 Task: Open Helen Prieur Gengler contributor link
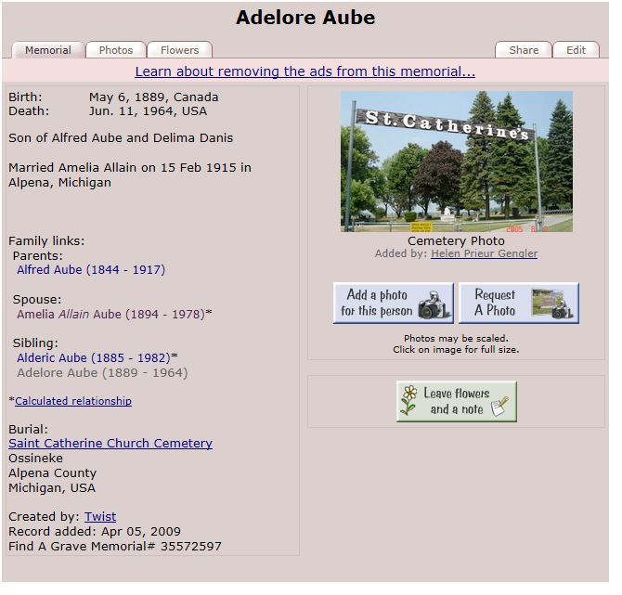point(485,253)
